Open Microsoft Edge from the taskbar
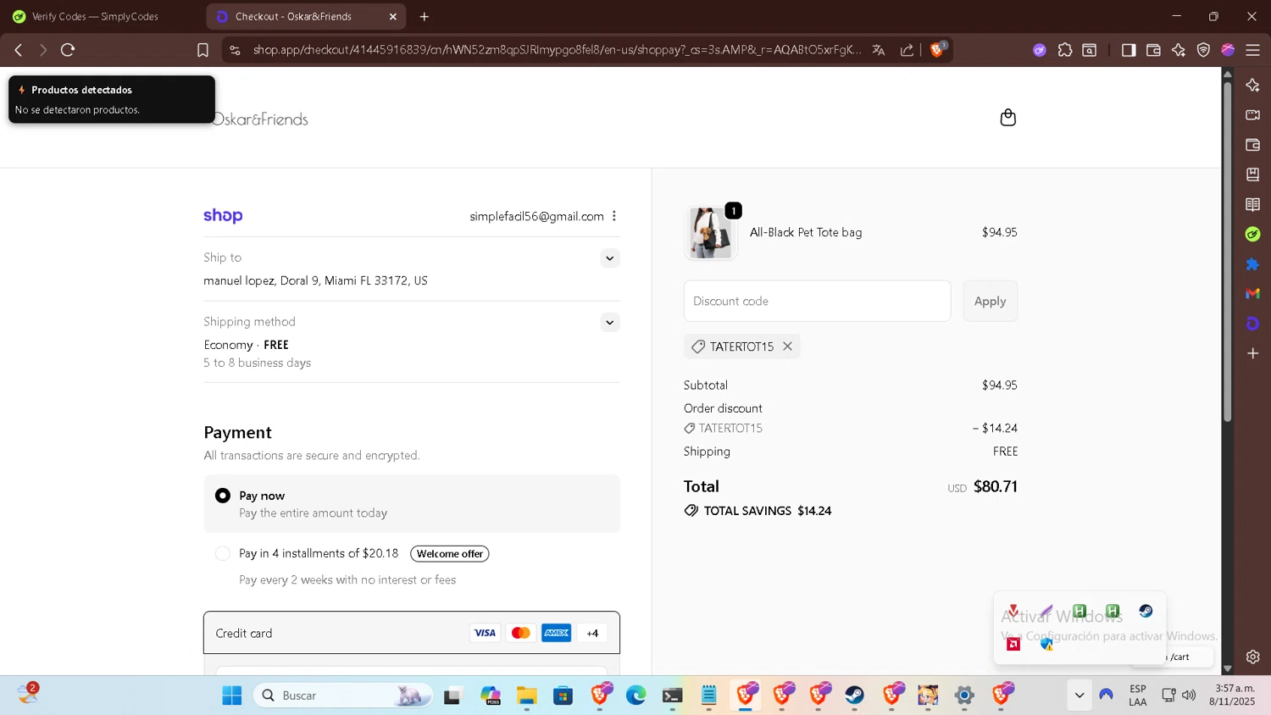1271x715 pixels. [635, 696]
